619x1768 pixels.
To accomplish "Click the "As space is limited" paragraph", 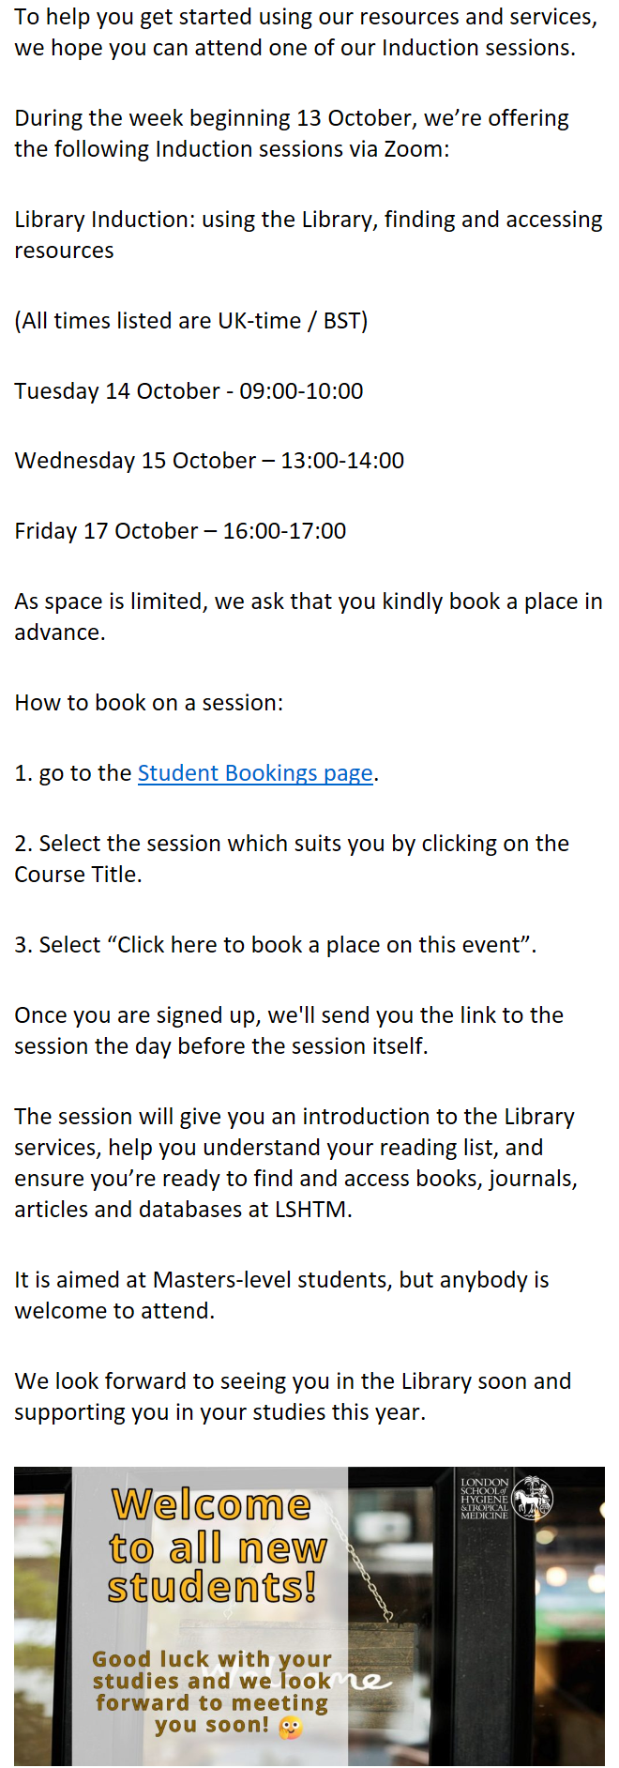I will pos(308,617).
